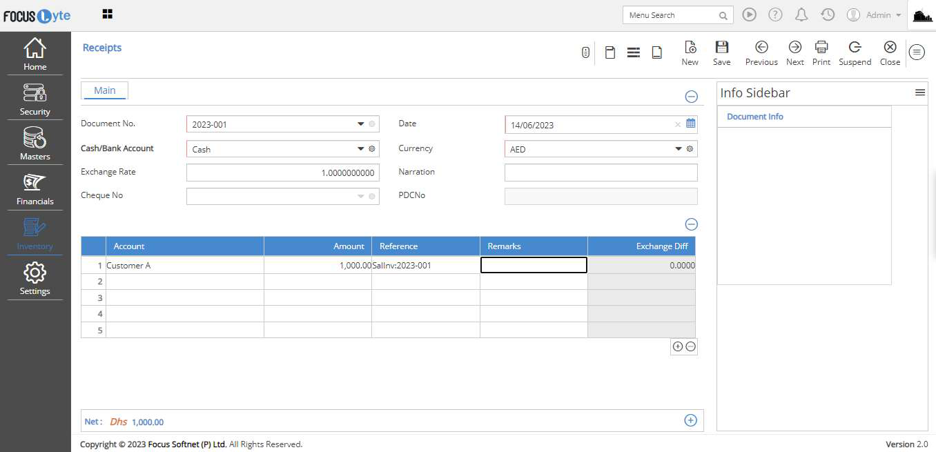Open the Masters module
Screen dimensions: 936x452
tap(35, 144)
